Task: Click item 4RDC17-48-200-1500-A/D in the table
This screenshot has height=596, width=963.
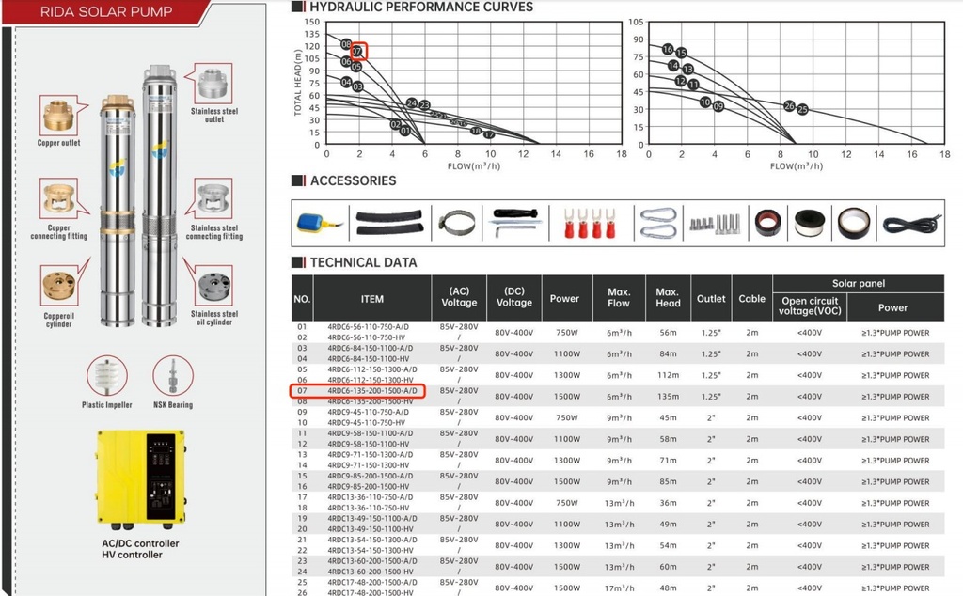Action: pyautogui.click(x=372, y=583)
